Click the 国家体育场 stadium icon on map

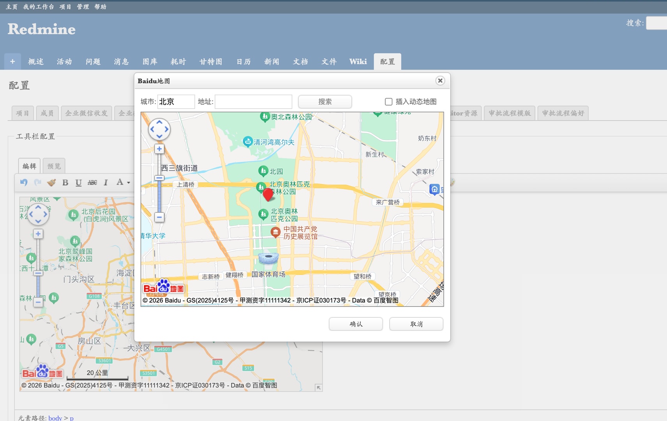pyautogui.click(x=268, y=258)
